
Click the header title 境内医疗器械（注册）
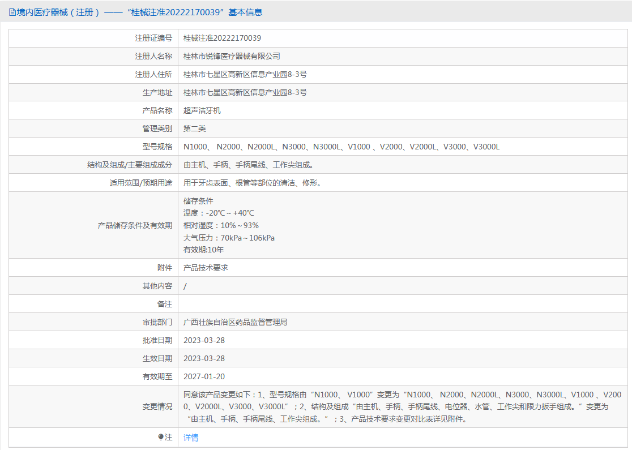58,12
